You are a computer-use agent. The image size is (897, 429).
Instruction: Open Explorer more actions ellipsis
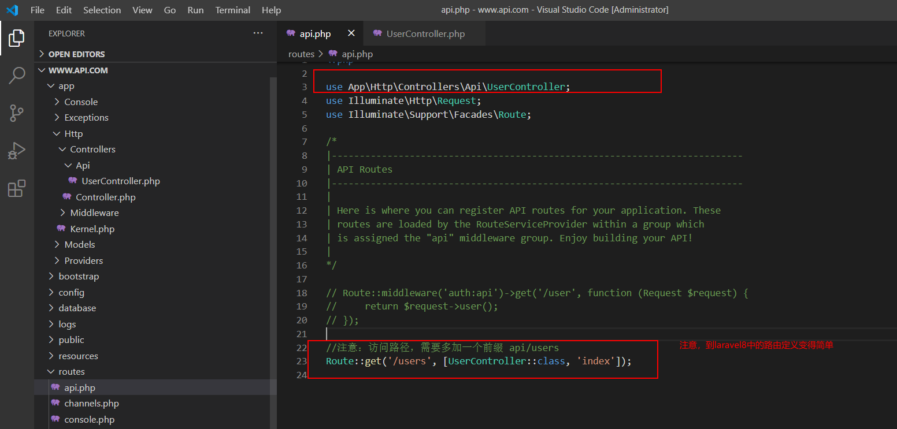[258, 33]
